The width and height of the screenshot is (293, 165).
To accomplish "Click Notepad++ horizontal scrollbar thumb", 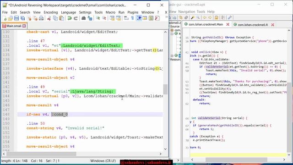I will tap(41, 154).
